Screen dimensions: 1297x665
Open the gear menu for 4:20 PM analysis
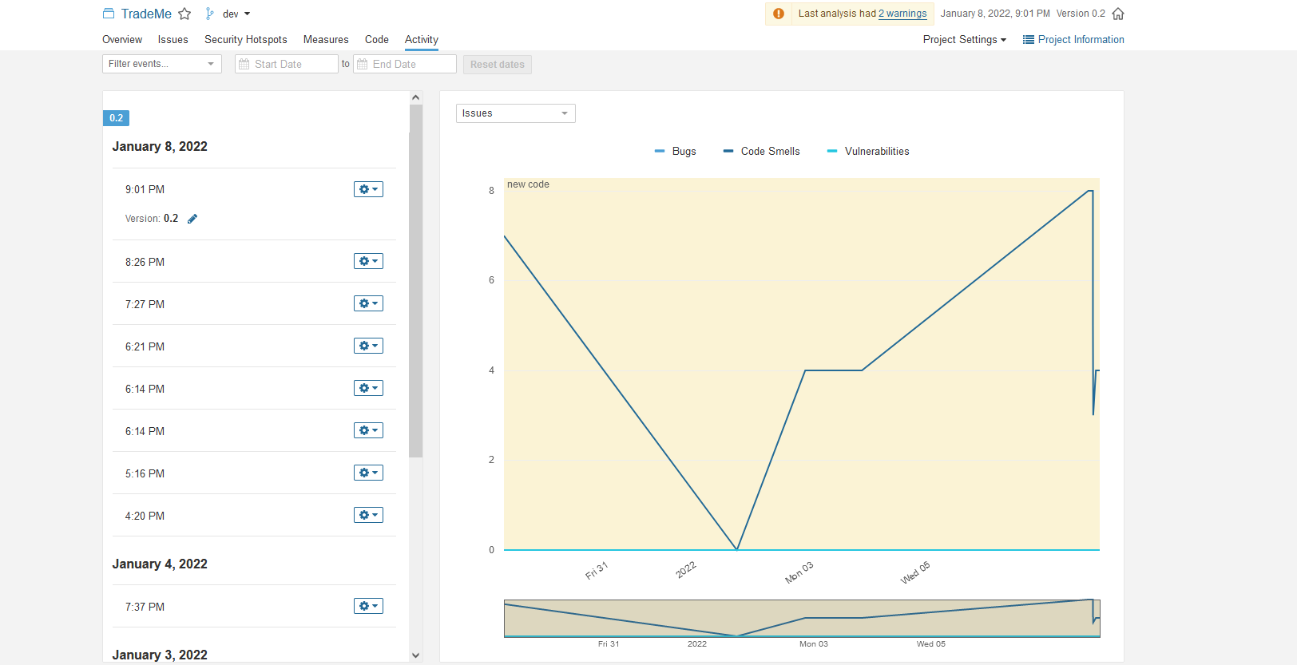pyautogui.click(x=368, y=515)
